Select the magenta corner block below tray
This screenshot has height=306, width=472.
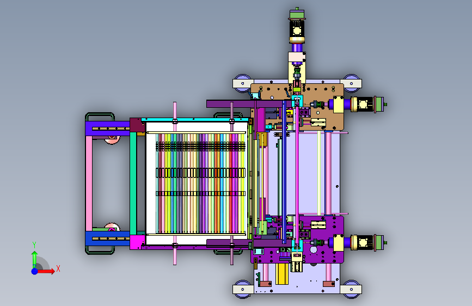pos(137,242)
